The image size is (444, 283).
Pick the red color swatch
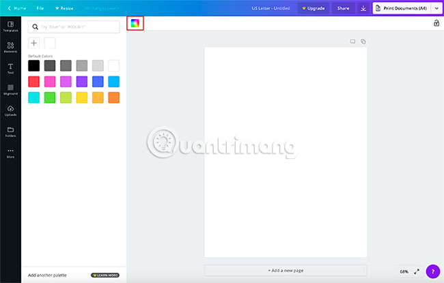click(33, 82)
